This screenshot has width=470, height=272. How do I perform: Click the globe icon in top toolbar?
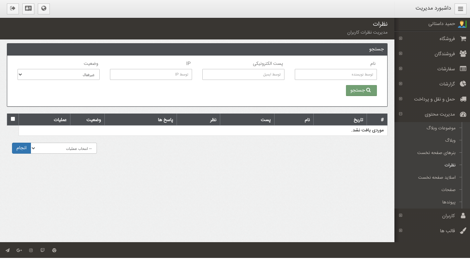tap(44, 9)
